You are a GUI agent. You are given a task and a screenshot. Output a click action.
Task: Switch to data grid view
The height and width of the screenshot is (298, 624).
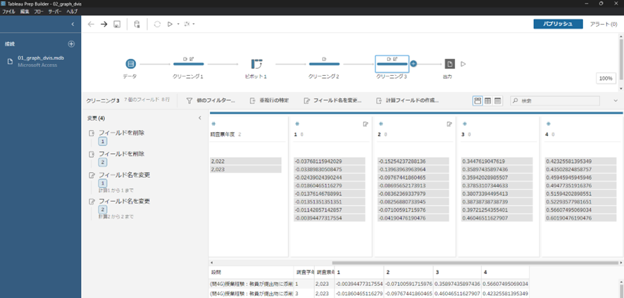[x=487, y=101]
